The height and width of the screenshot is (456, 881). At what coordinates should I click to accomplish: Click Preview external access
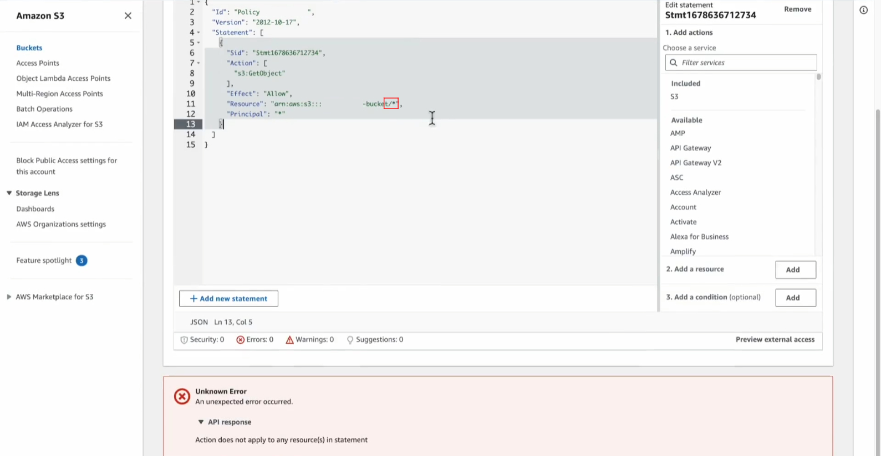click(775, 340)
